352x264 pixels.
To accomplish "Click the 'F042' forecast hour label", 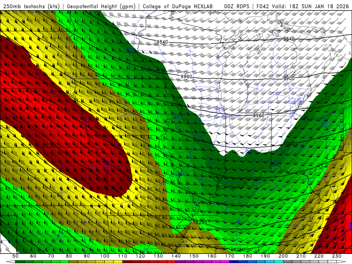I will [263, 6].
